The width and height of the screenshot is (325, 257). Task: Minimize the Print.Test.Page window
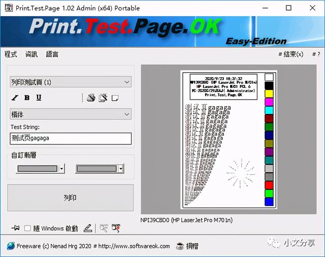[x=265, y=8]
